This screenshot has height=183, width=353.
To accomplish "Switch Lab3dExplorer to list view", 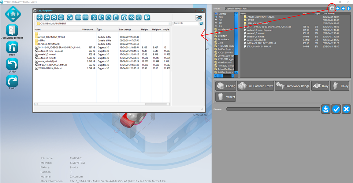I will click(x=78, y=17).
